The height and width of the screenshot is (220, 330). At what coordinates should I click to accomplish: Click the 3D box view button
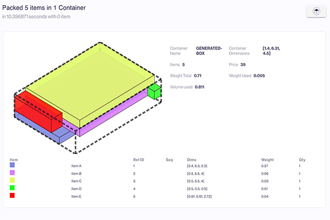(316, 12)
